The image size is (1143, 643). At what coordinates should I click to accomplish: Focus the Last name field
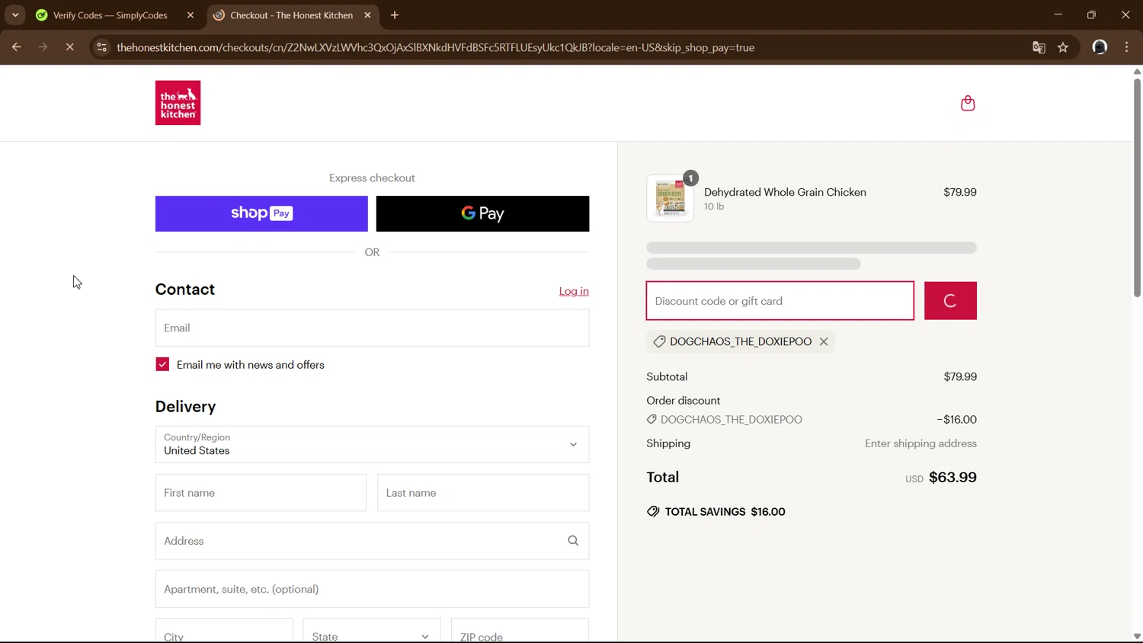[x=483, y=493]
